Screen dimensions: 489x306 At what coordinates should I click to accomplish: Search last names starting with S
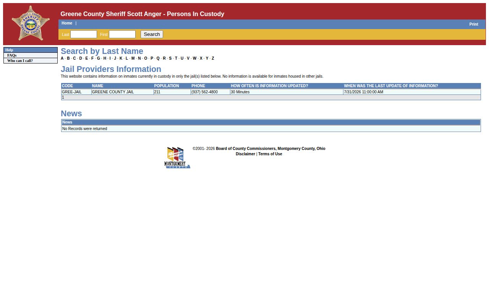point(170,59)
